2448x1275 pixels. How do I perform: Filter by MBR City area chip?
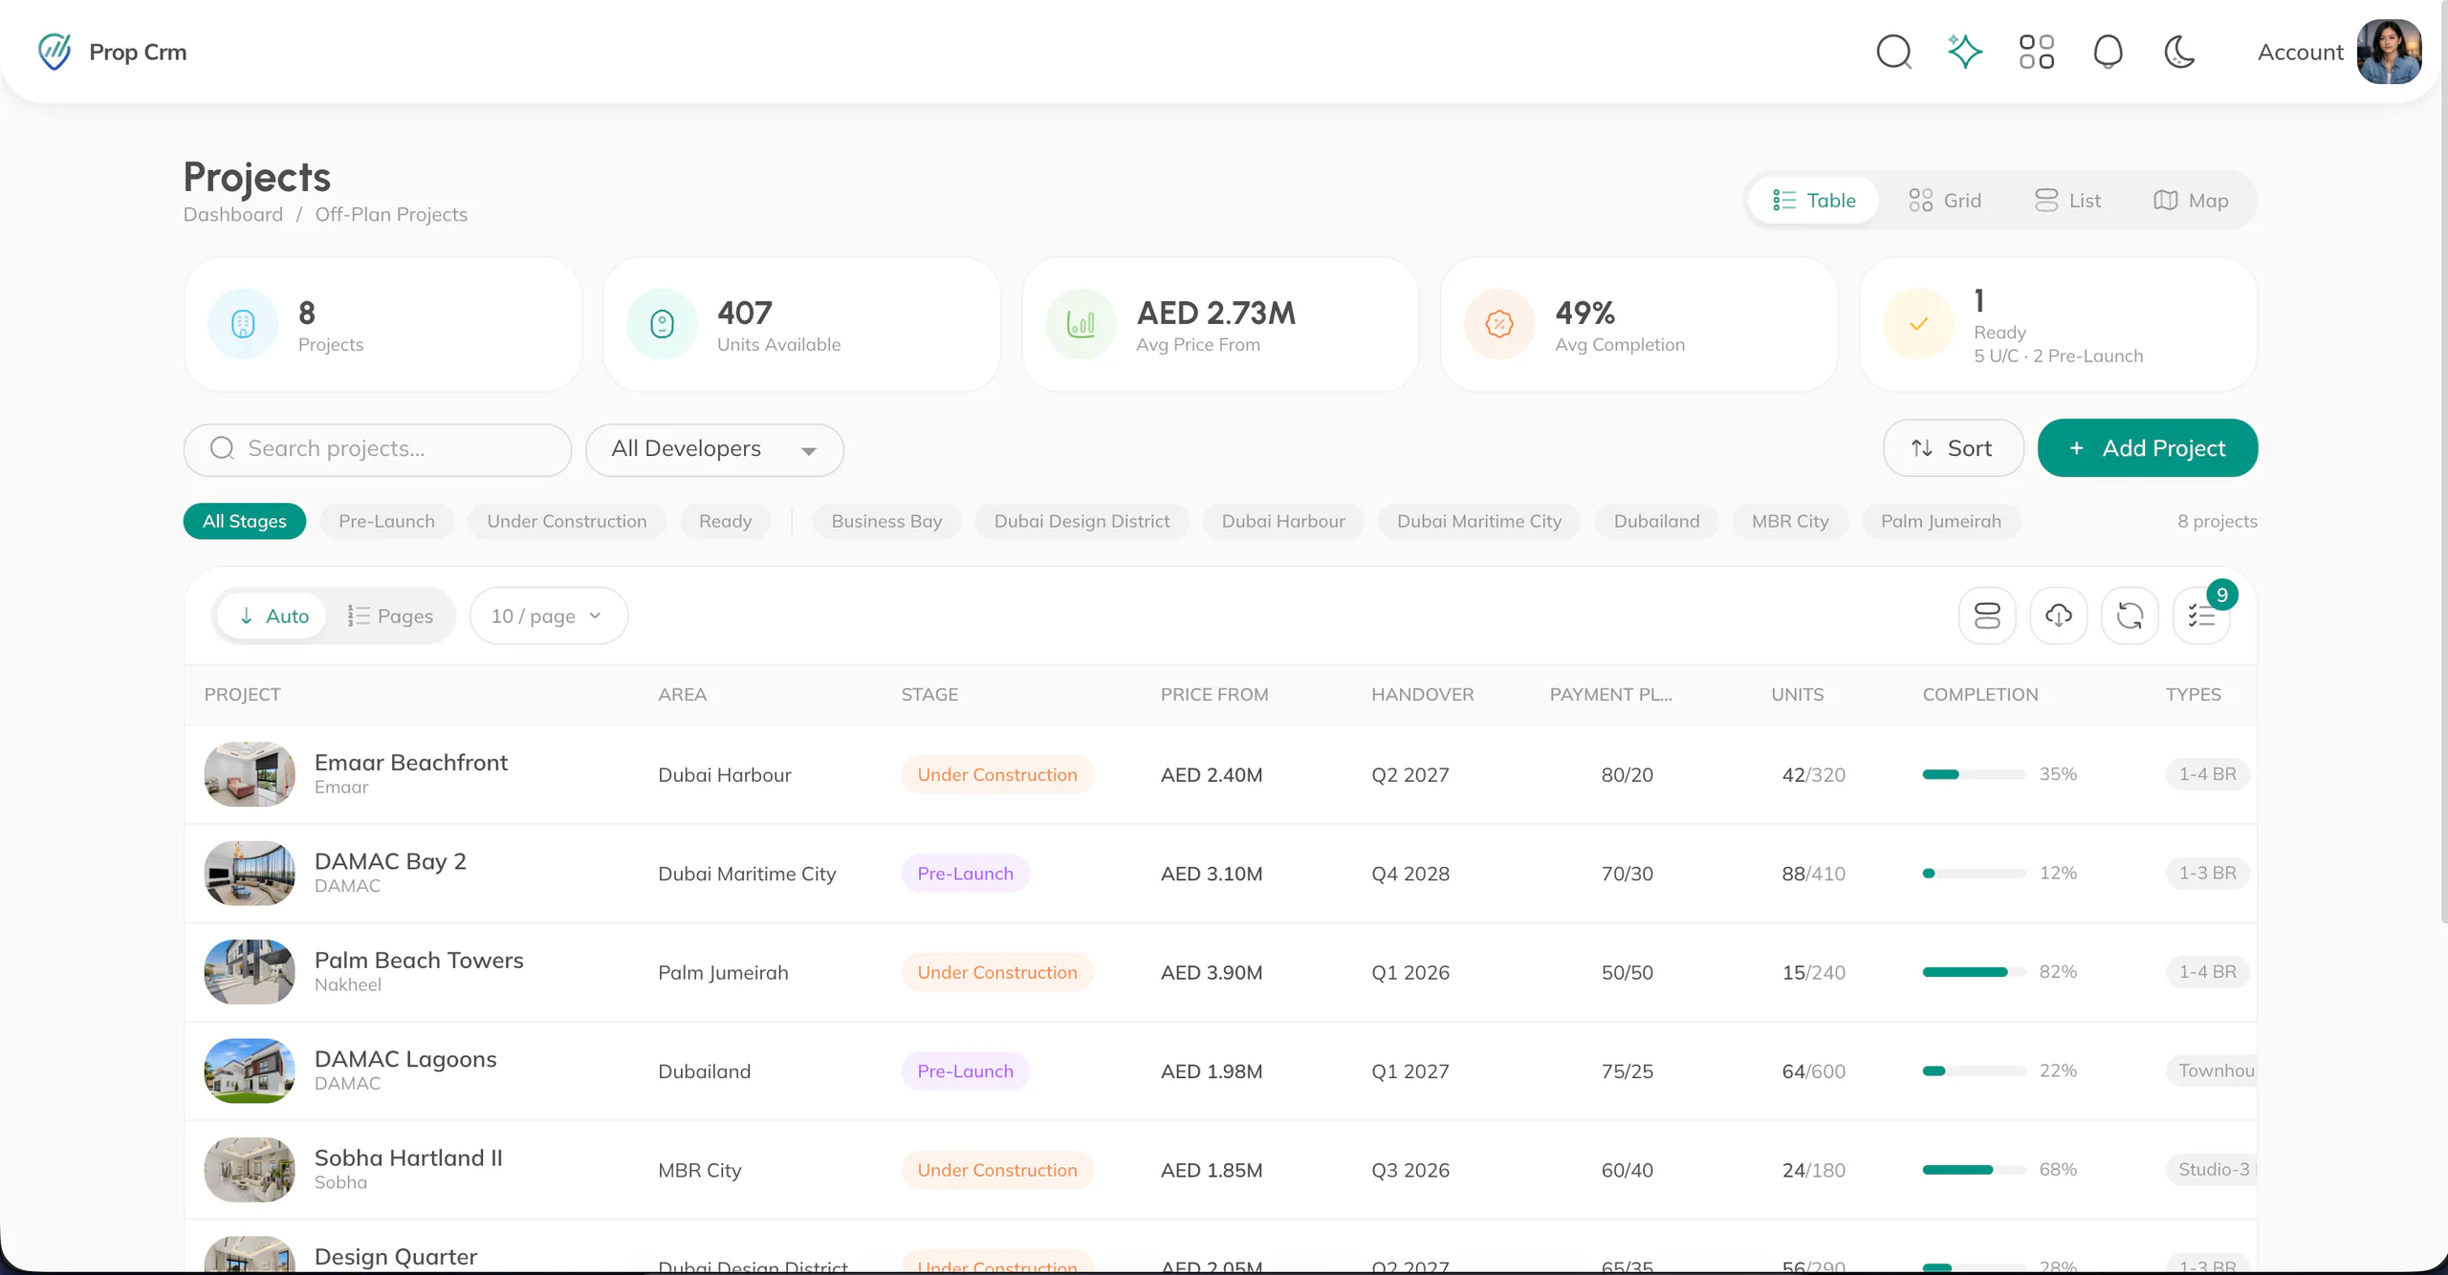point(1790,521)
